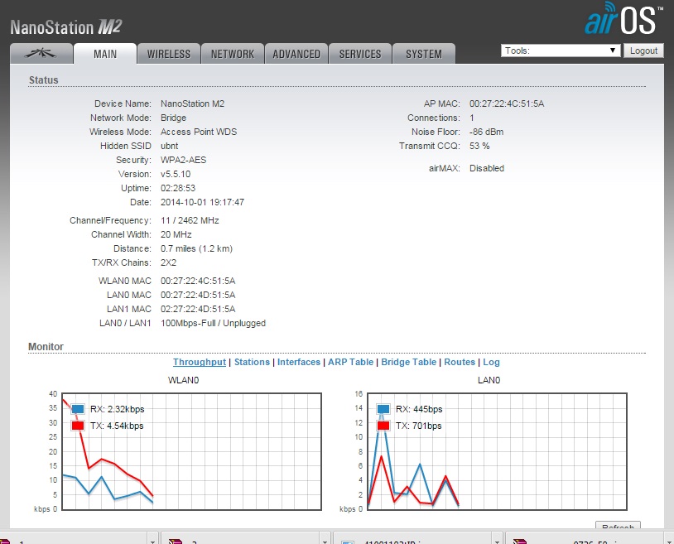Select the Hidden SSID value ubnt
The width and height of the screenshot is (674, 544).
170,146
